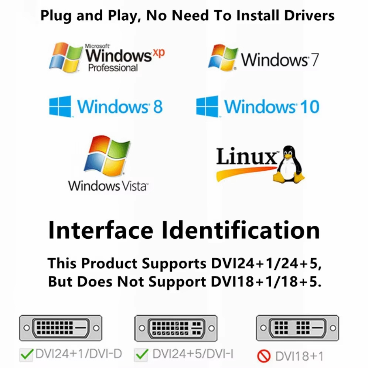Click the DVI24+1 connector image
Screen dimensions: 368x368
61,328
